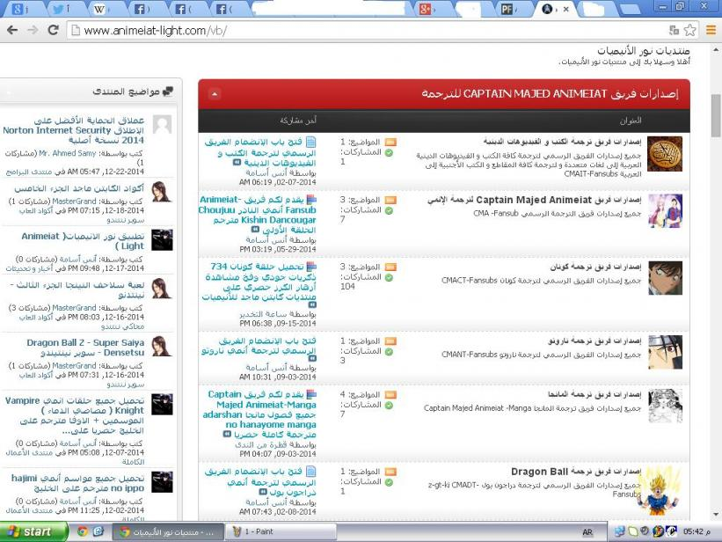The image size is (722, 542).
Task: Click avatar beside Norton Internet Security topic
Action: pyautogui.click(x=162, y=124)
